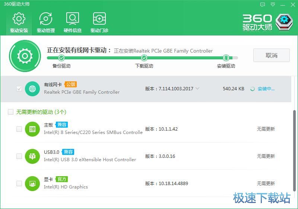The image size is (298, 209).
Task: Minimize the 360驱动大师 window
Action: tap(283, 5)
